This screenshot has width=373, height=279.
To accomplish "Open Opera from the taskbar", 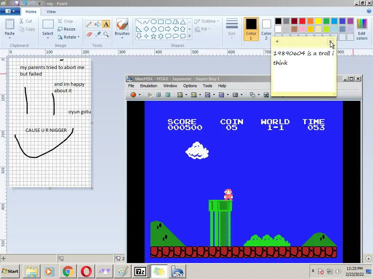I will pos(86,271).
